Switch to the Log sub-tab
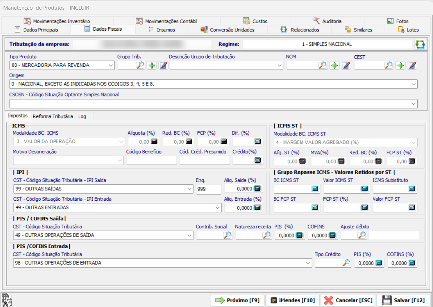Viewport: 433px width, 307px height. 82,116
